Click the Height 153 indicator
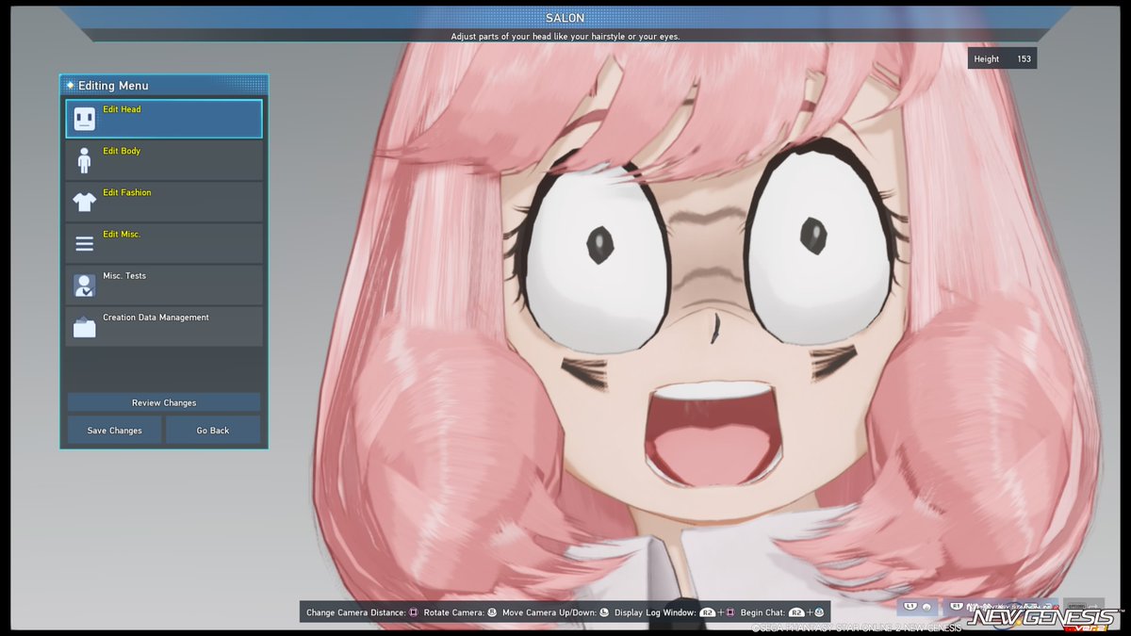 tap(1002, 58)
